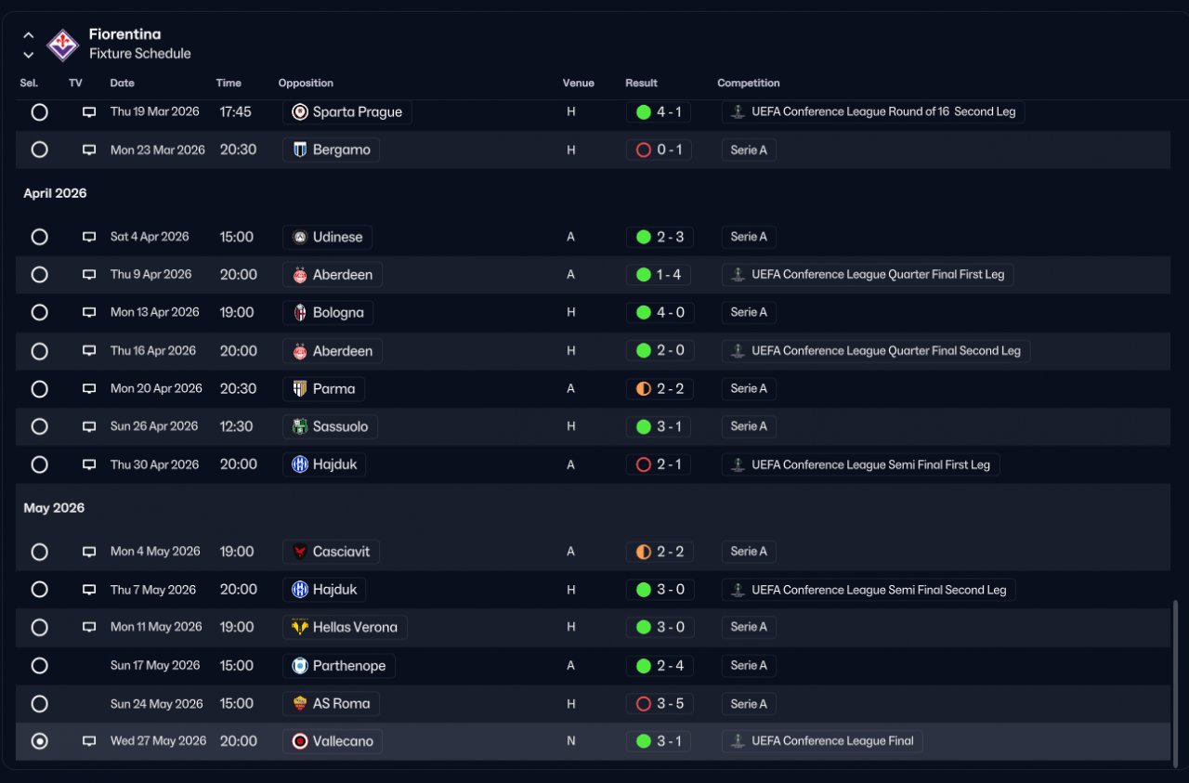Click the Sassuolo club badge icon
The image size is (1189, 783).
[x=300, y=427]
